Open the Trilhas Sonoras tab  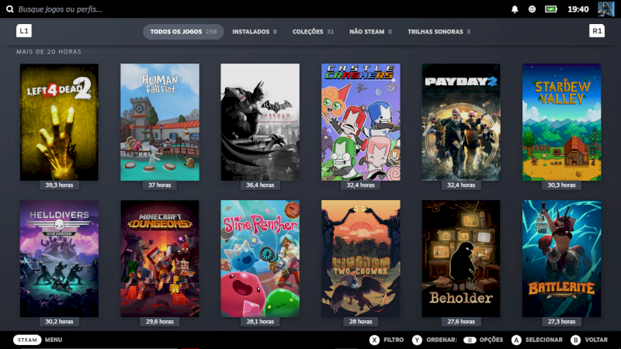(439, 32)
